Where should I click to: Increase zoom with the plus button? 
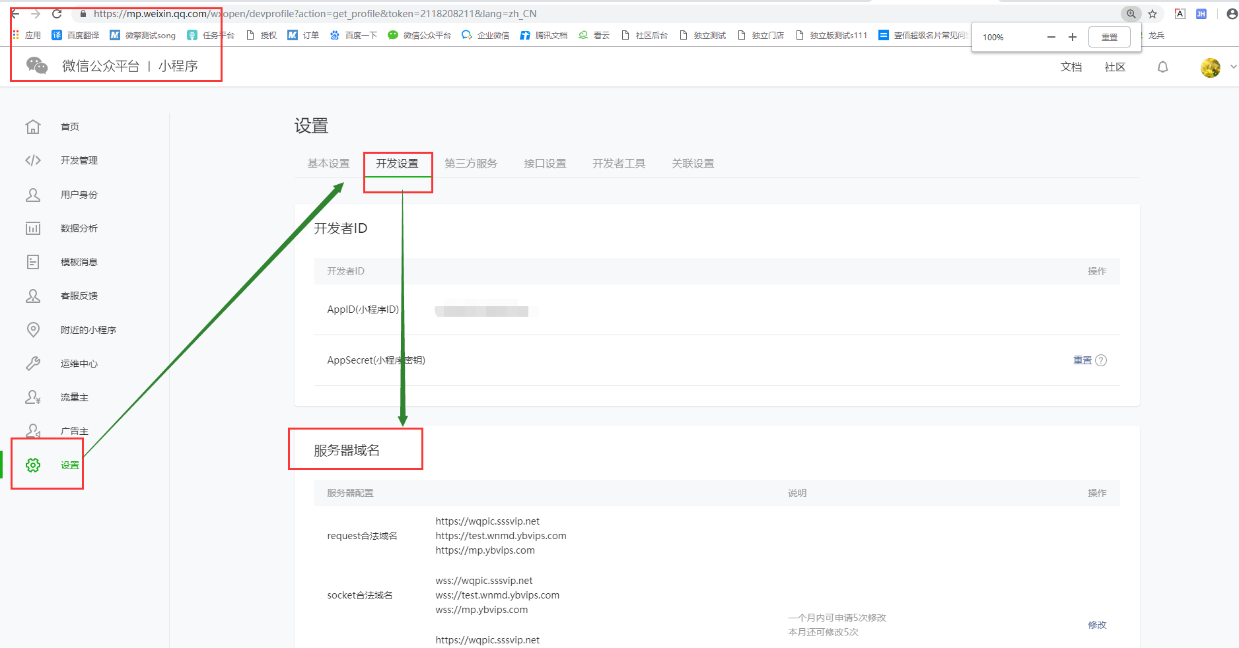[x=1073, y=37]
